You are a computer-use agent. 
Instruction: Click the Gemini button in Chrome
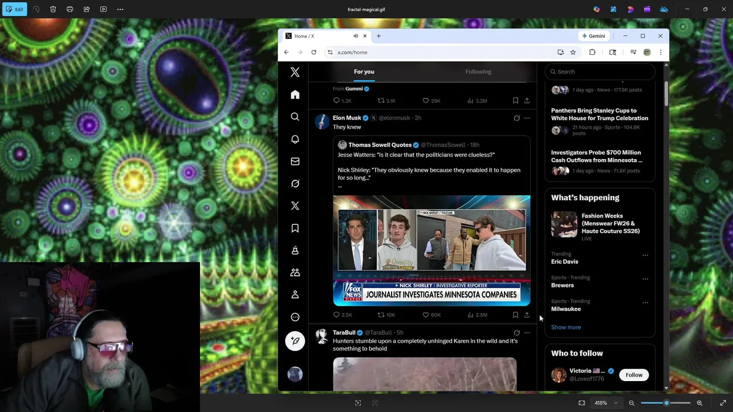(593, 36)
